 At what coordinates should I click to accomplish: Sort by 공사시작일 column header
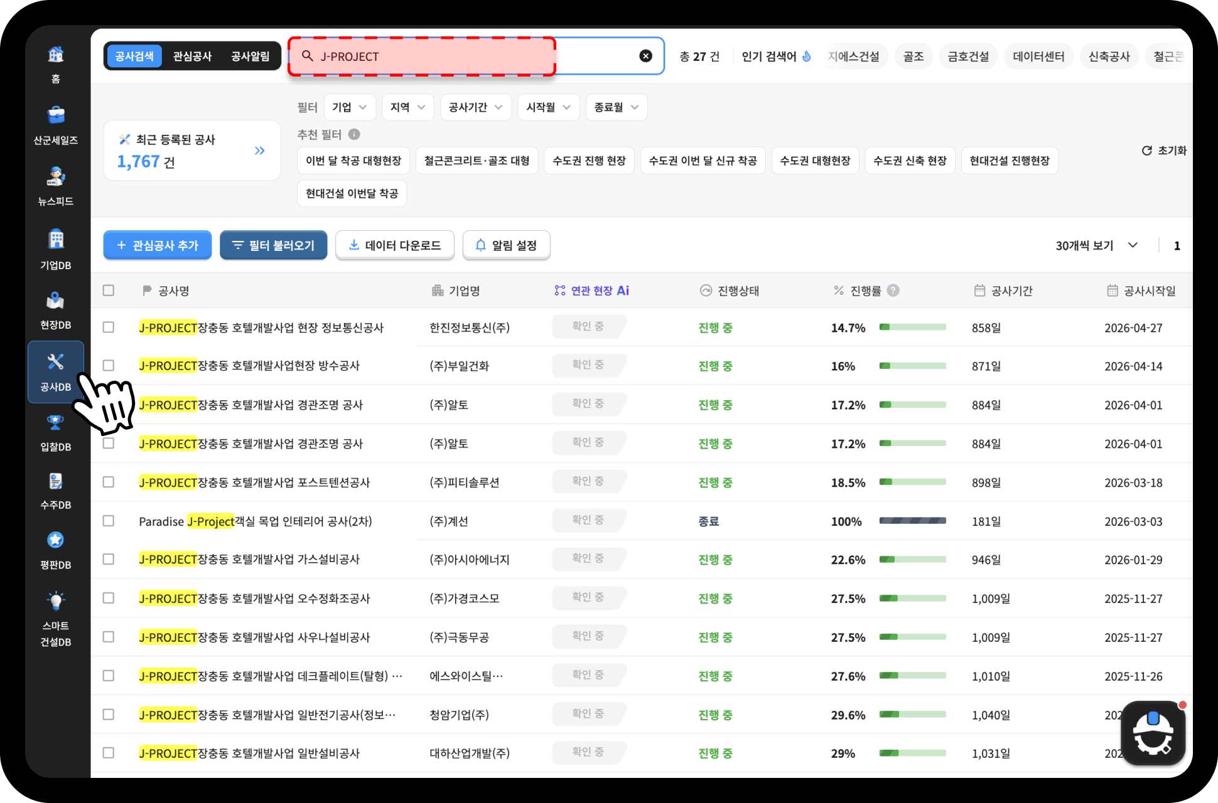point(1141,290)
